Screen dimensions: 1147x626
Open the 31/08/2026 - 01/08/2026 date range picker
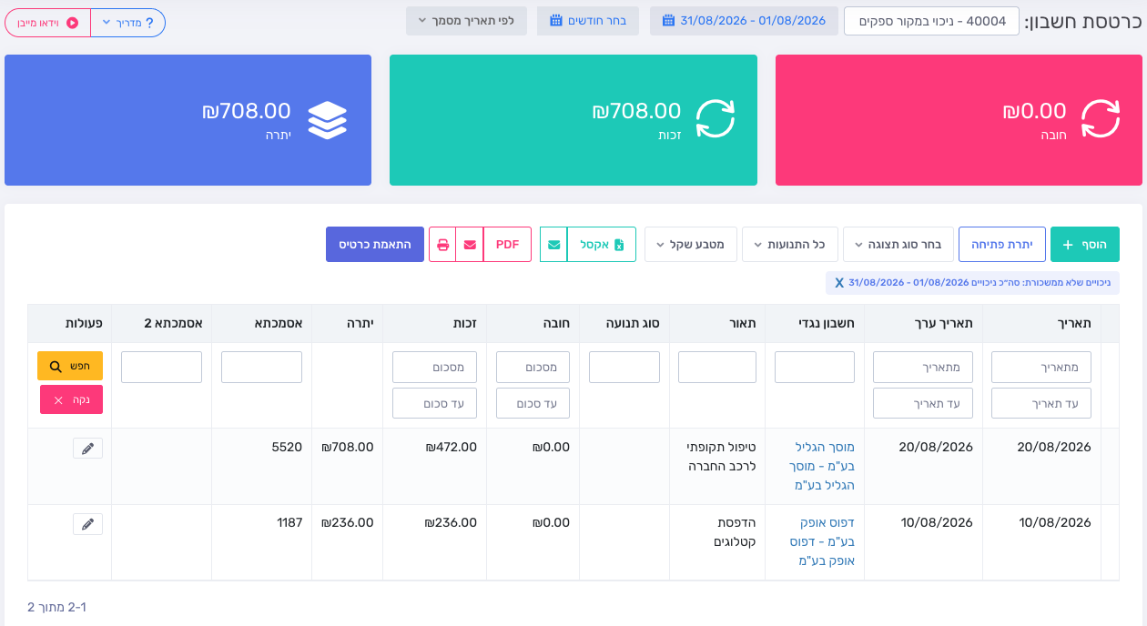744,21
